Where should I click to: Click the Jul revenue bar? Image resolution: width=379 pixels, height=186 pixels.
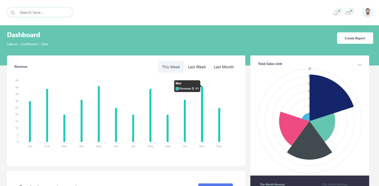click(133, 129)
